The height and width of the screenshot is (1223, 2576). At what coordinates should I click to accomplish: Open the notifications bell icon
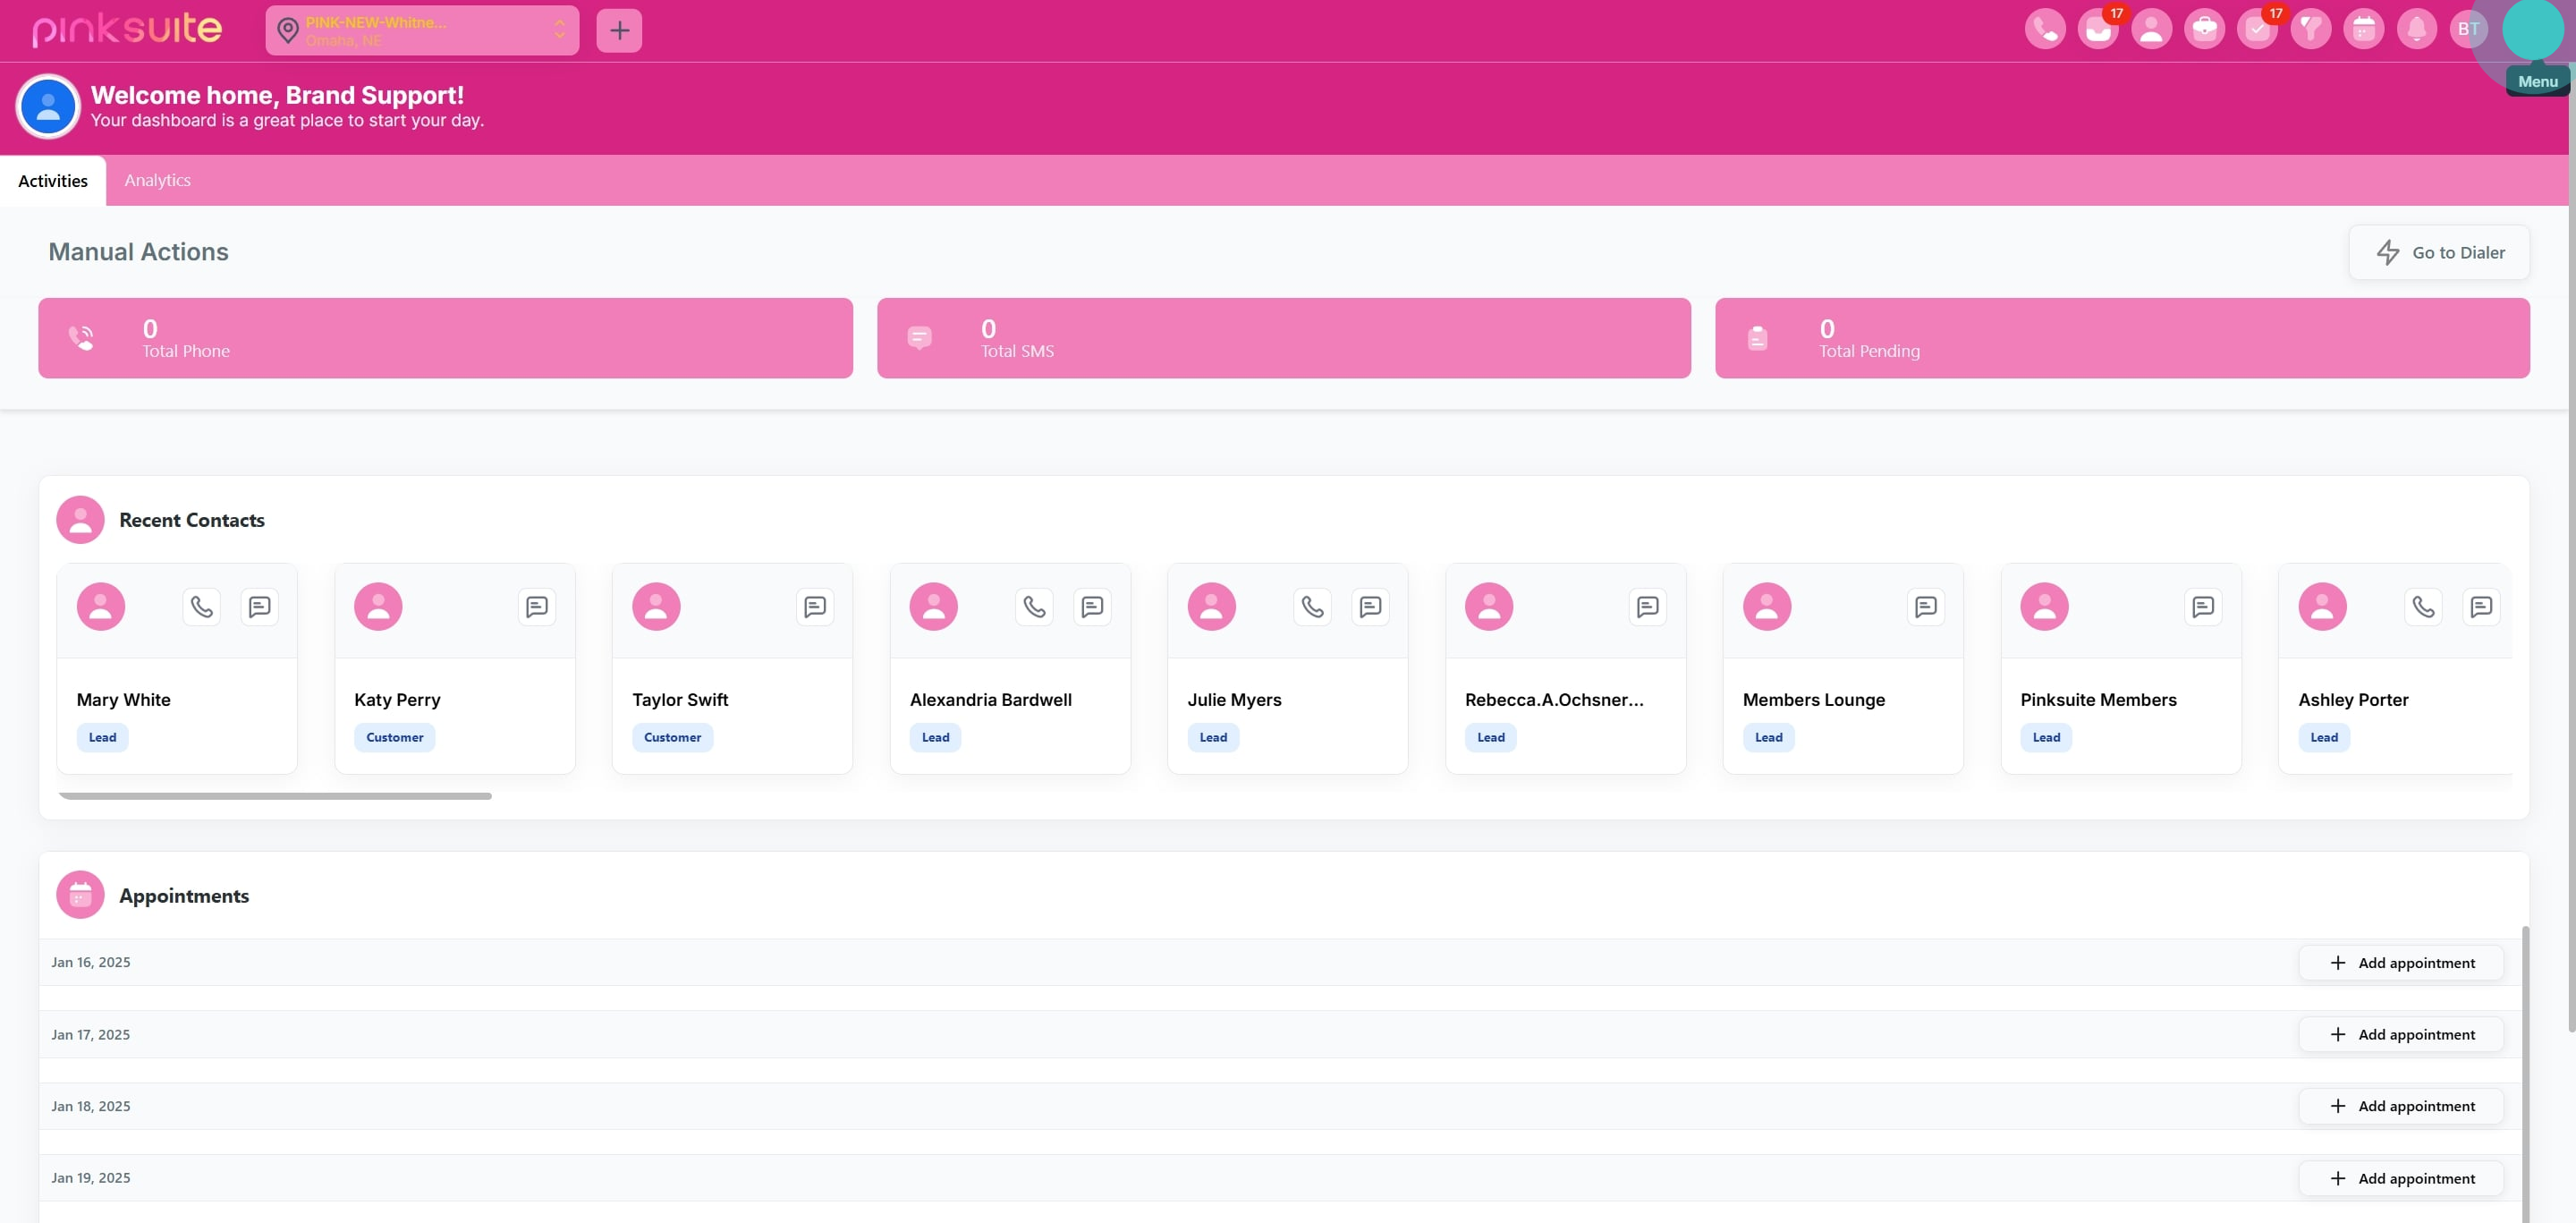pos(2416,29)
